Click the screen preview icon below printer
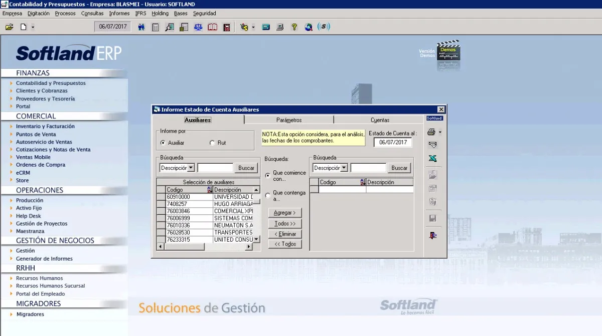 433,145
